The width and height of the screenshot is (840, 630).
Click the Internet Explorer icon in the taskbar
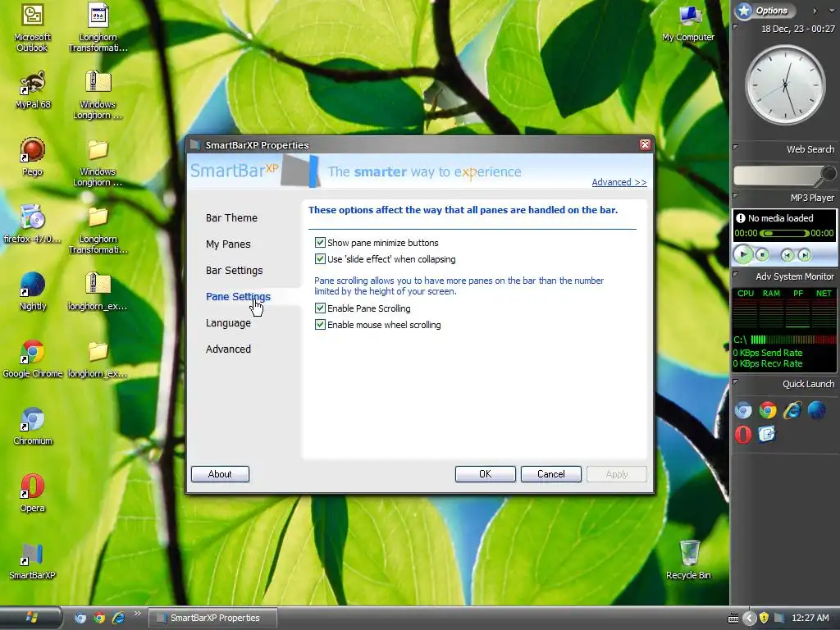tap(118, 618)
